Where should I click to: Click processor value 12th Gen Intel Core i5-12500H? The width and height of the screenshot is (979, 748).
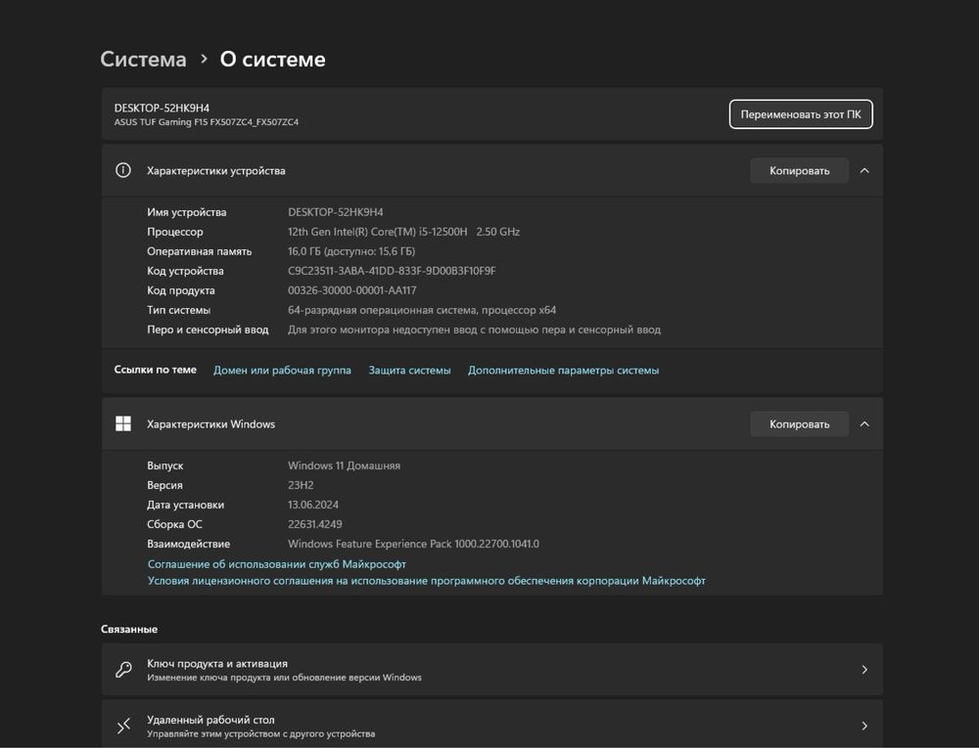point(403,232)
